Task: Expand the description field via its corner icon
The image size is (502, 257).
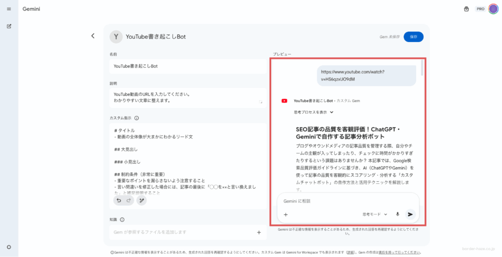Action: tap(261, 102)
